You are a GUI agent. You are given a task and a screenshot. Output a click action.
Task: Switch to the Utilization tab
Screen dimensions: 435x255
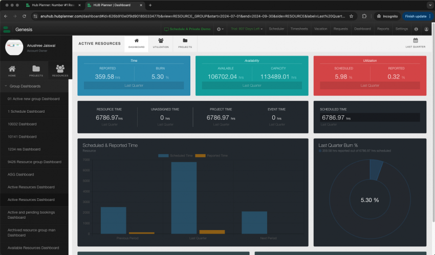tap(161, 43)
